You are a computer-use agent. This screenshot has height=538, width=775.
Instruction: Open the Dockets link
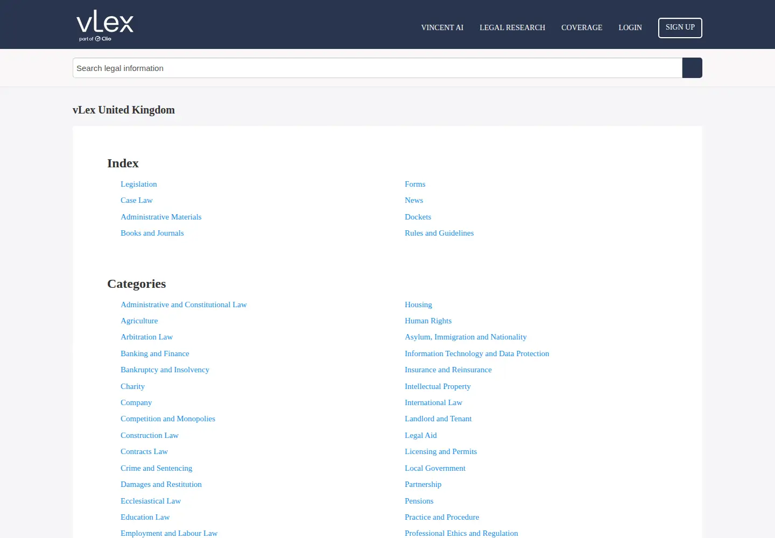418,217
